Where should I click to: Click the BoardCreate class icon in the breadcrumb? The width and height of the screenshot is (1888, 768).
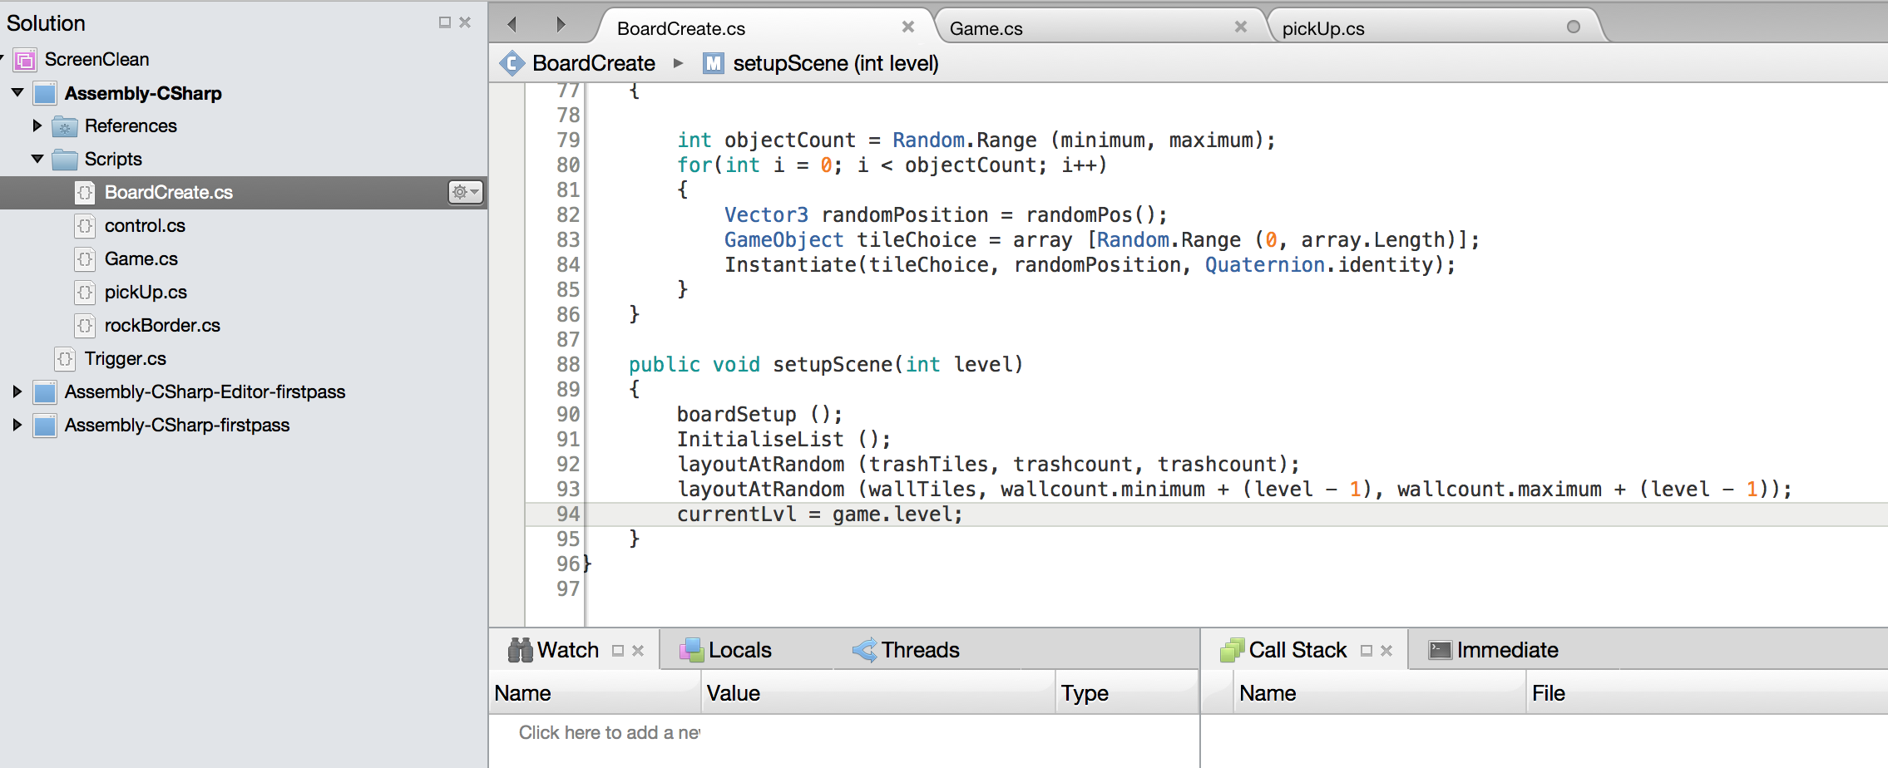click(x=512, y=63)
